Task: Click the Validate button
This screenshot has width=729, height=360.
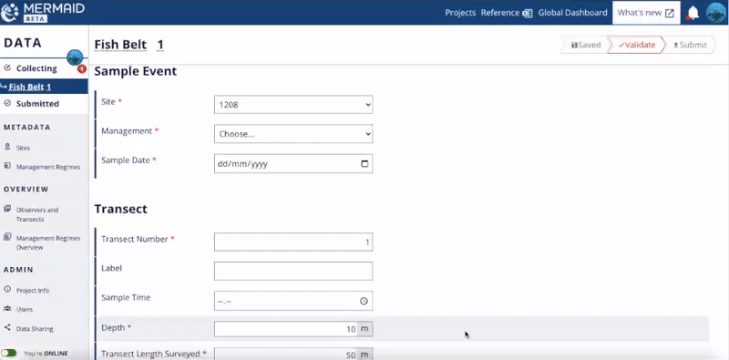Action: coord(636,46)
